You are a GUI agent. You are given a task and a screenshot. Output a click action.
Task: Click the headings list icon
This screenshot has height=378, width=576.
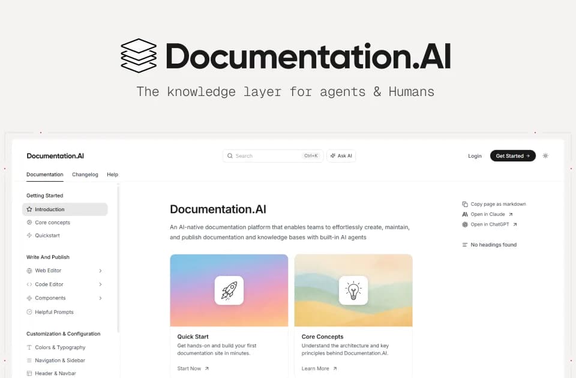(464, 245)
